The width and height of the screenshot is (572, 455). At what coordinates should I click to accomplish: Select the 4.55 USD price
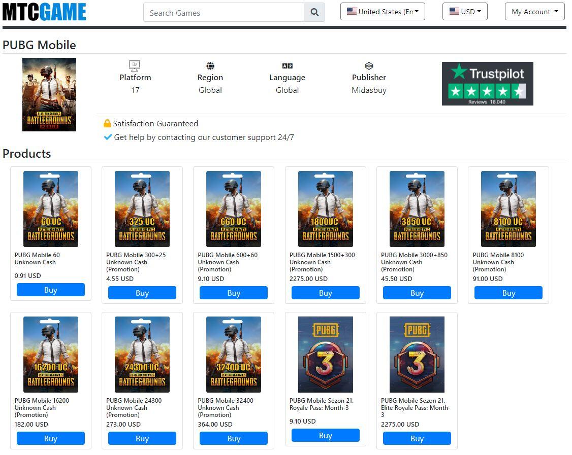(x=120, y=278)
